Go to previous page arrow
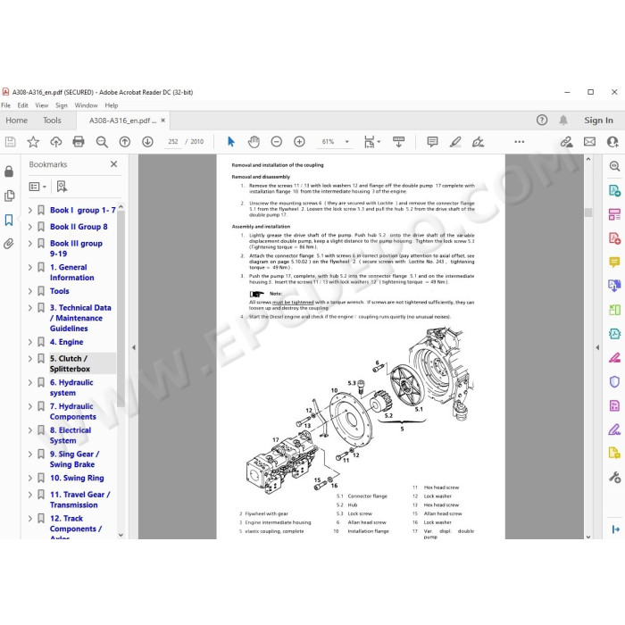This screenshot has width=625, height=625. click(x=125, y=141)
